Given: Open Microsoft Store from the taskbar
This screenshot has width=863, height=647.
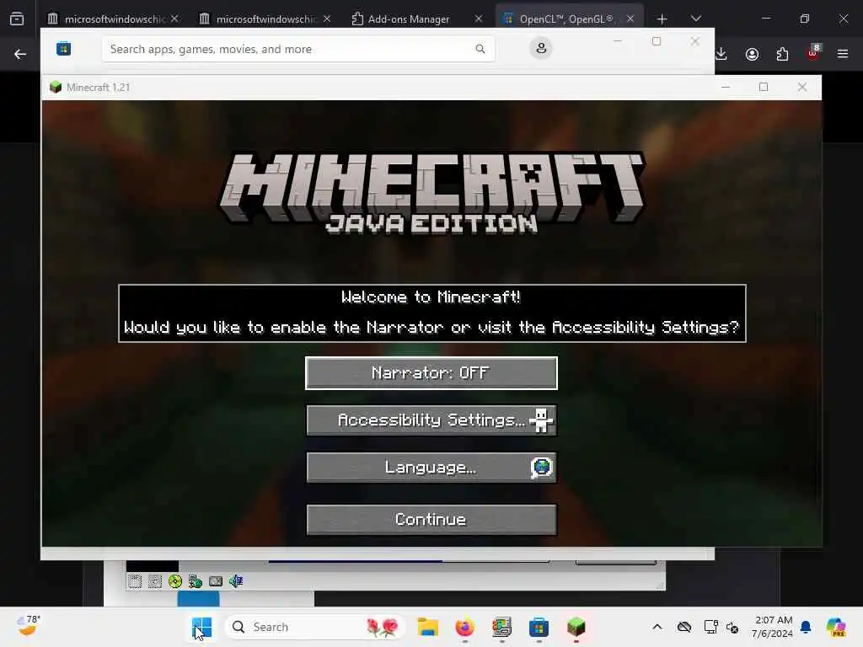Looking at the screenshot, I should tap(539, 627).
